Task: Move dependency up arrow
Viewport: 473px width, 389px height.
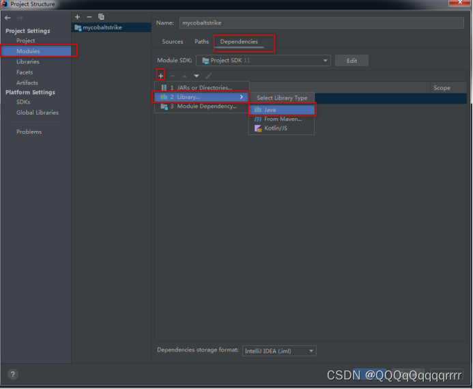Action: (184, 76)
